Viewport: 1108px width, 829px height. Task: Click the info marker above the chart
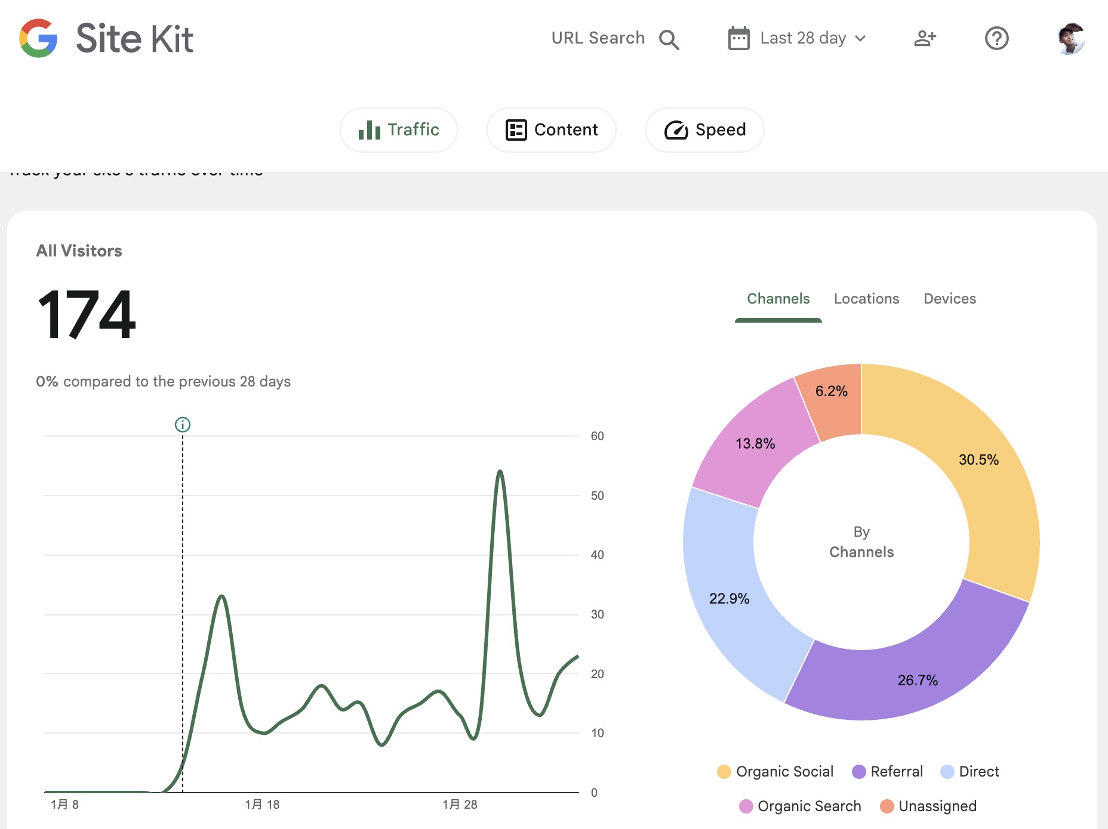coord(183,425)
